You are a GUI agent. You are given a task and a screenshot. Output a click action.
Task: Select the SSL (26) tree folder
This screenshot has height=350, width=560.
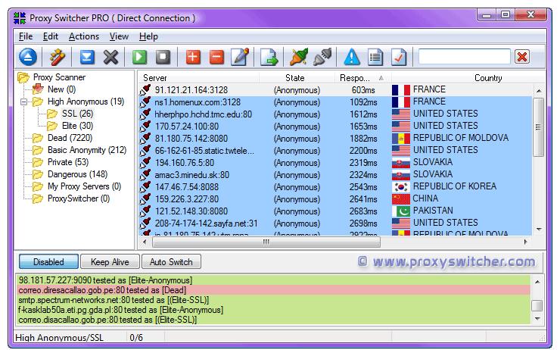click(x=77, y=114)
